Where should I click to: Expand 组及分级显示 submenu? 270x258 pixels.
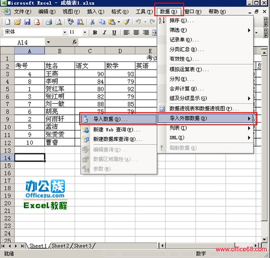249,98
